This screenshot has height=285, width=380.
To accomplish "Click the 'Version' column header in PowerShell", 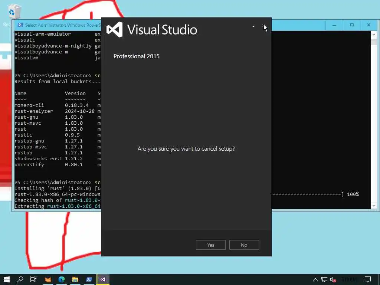I will tap(75, 93).
